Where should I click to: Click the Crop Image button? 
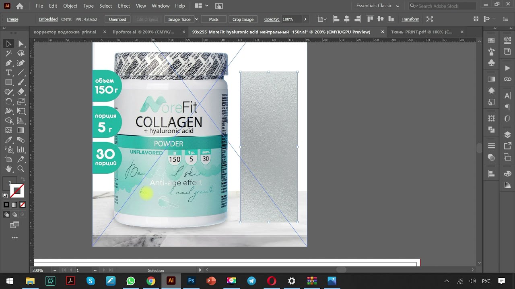click(x=243, y=19)
